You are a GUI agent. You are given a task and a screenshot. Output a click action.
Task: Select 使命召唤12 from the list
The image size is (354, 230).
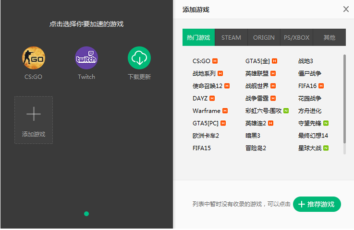click(x=207, y=86)
